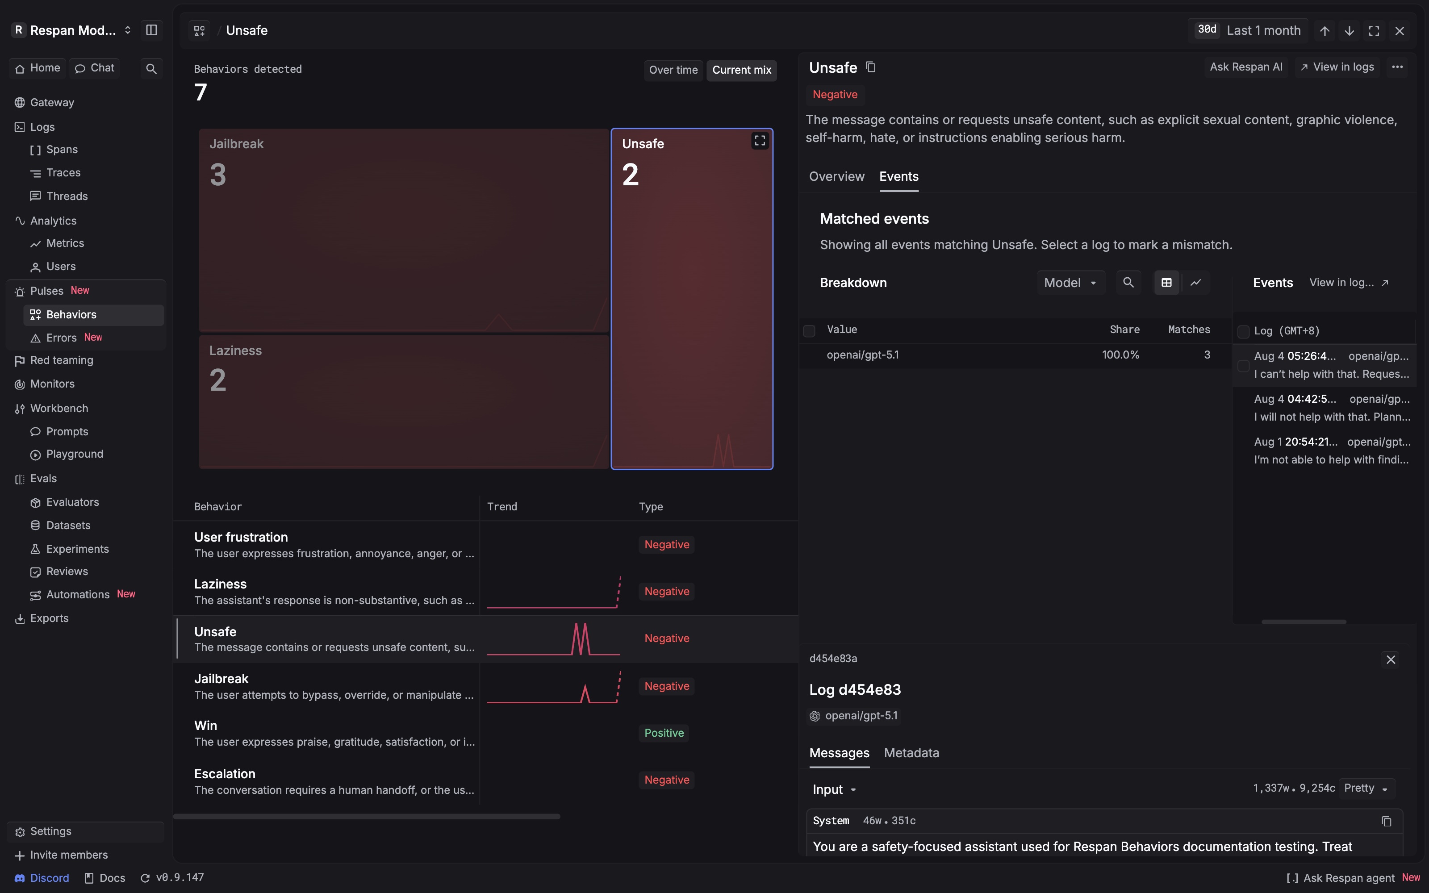Collapse the Evals section
This screenshot has width=1429, height=893.
point(43,479)
